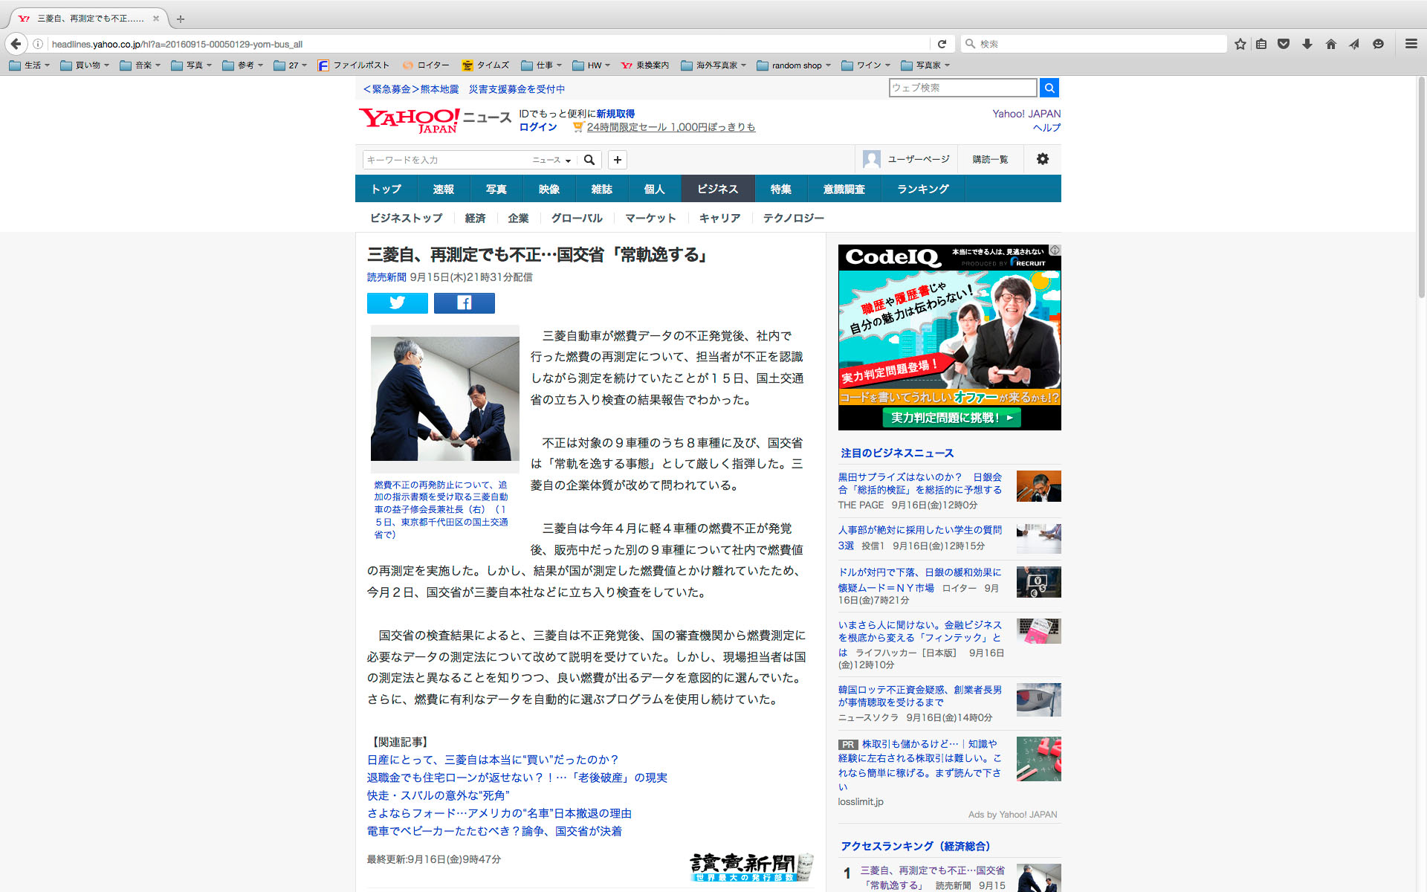
Task: Bookmark this page with star icon
Action: click(1240, 44)
